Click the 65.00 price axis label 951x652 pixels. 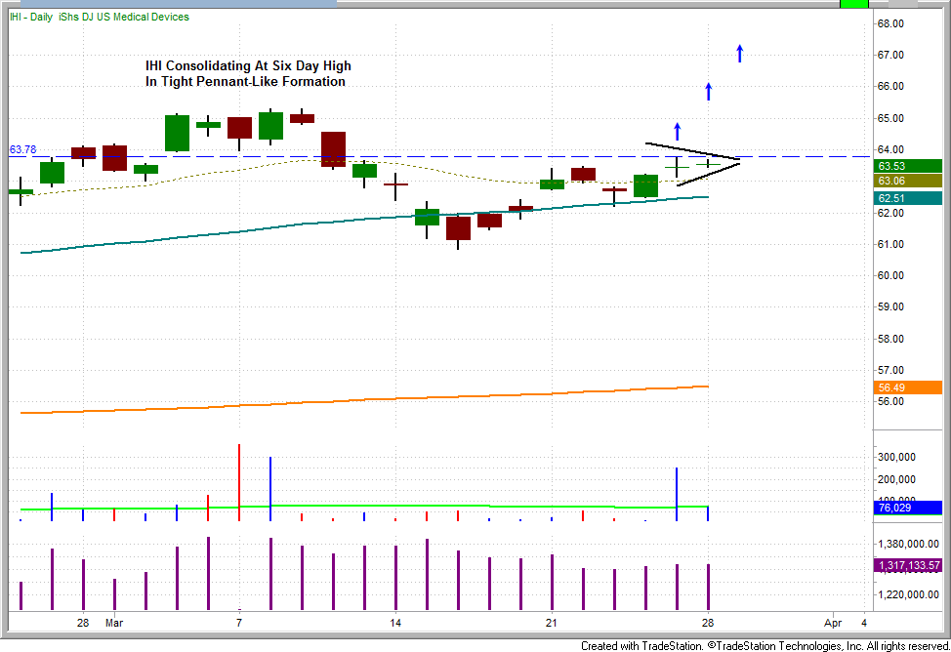pyautogui.click(x=890, y=118)
